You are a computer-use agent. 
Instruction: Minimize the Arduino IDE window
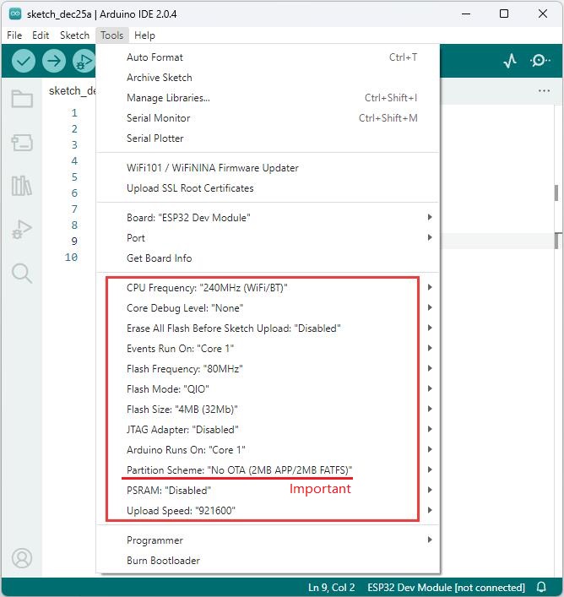tap(466, 14)
